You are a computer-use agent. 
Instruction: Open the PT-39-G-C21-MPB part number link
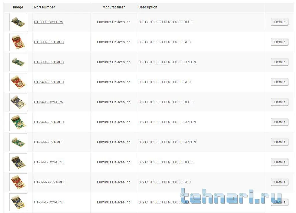click(49, 62)
